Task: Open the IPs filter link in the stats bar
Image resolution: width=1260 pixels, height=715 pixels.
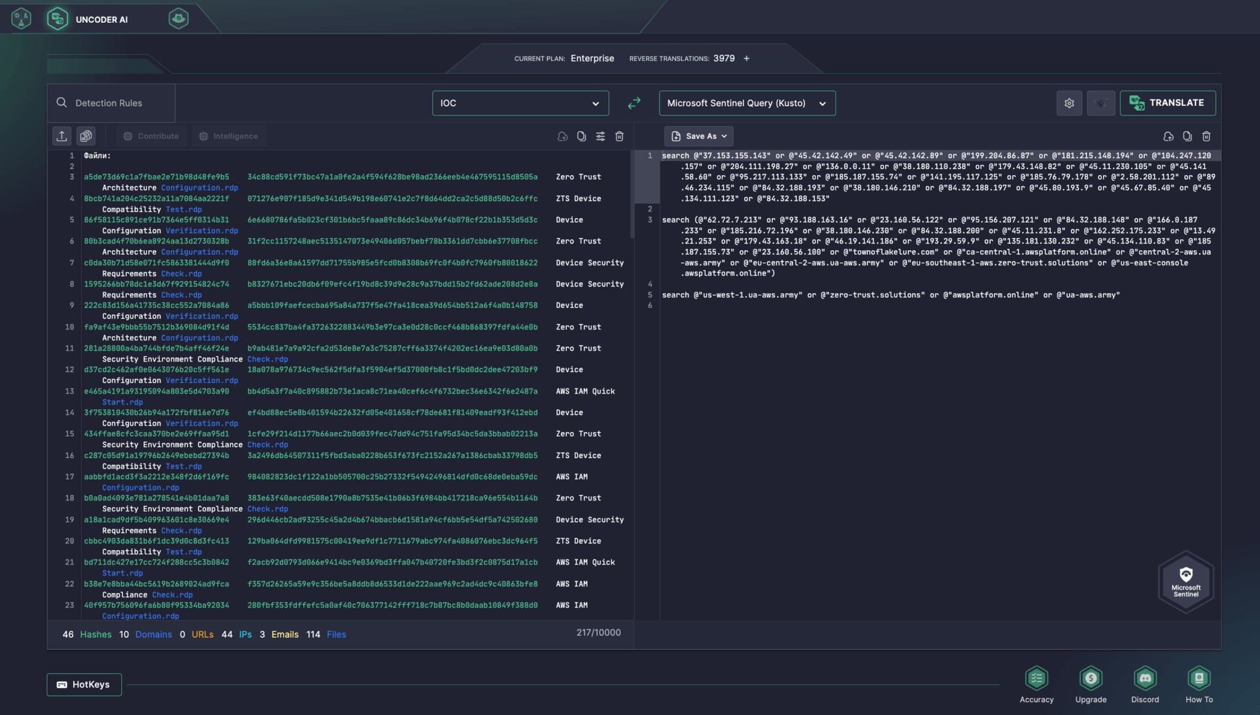Action: click(x=245, y=634)
